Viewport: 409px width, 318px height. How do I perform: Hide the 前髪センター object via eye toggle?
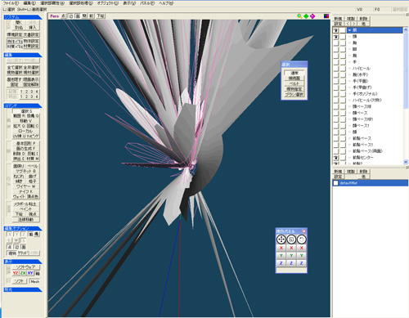335,158
